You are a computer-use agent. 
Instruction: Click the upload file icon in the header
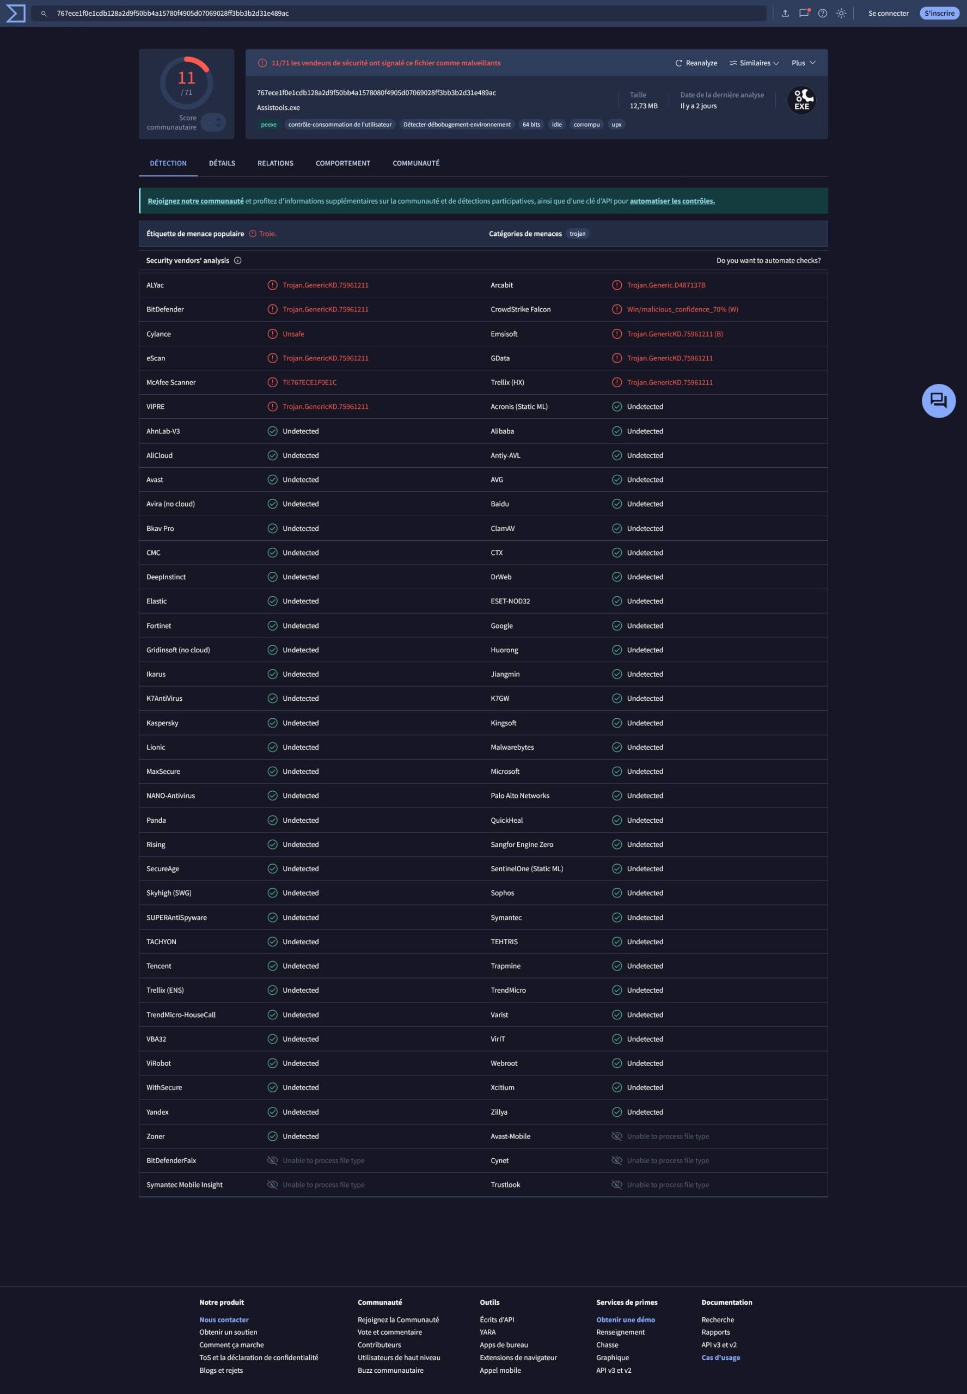[785, 13]
